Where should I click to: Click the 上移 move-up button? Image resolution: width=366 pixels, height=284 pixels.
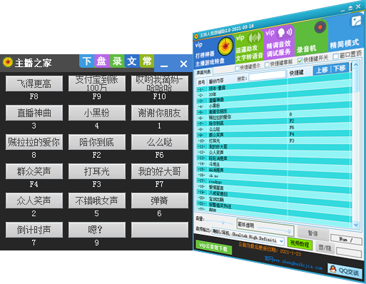(322, 70)
